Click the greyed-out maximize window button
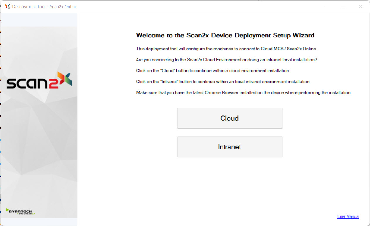The image size is (370, 226). pyautogui.click(x=344, y=6)
